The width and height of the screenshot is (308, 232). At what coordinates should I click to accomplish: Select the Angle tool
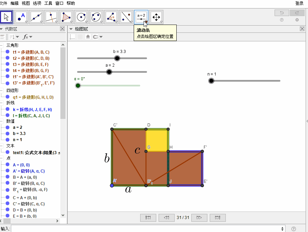pyautogui.click(x=111, y=17)
